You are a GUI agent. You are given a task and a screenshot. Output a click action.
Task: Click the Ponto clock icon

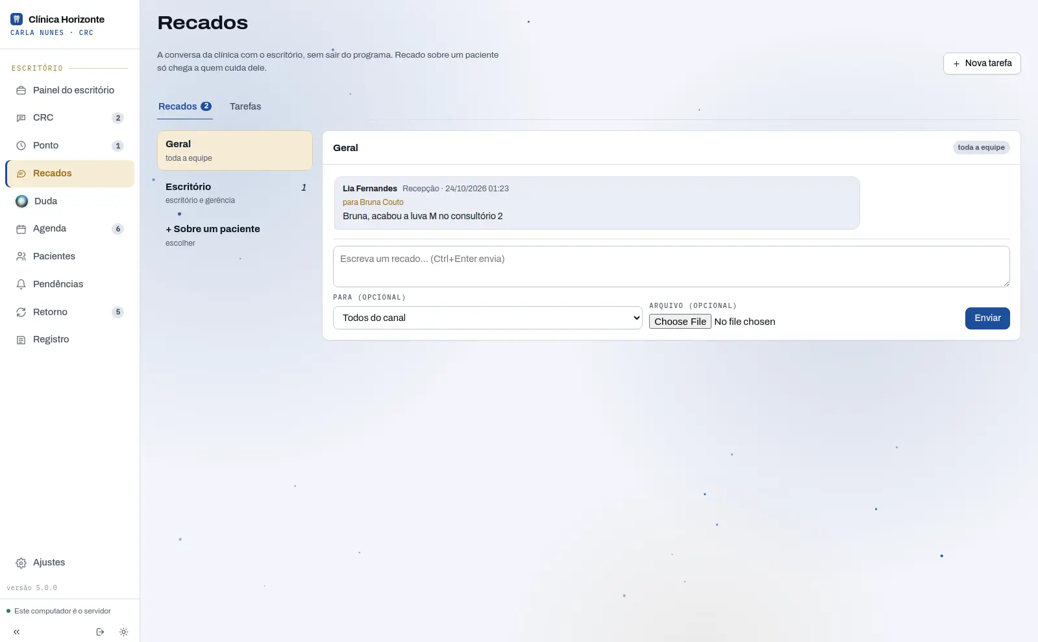(x=21, y=146)
